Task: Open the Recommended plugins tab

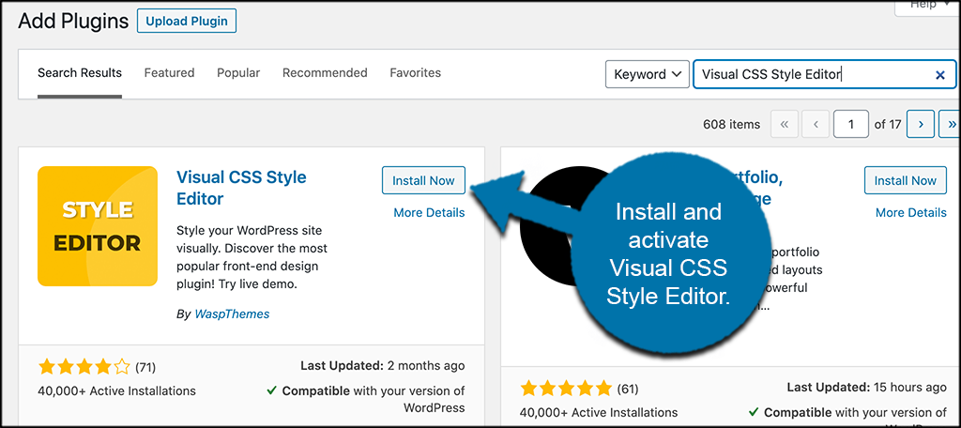Action: point(325,73)
